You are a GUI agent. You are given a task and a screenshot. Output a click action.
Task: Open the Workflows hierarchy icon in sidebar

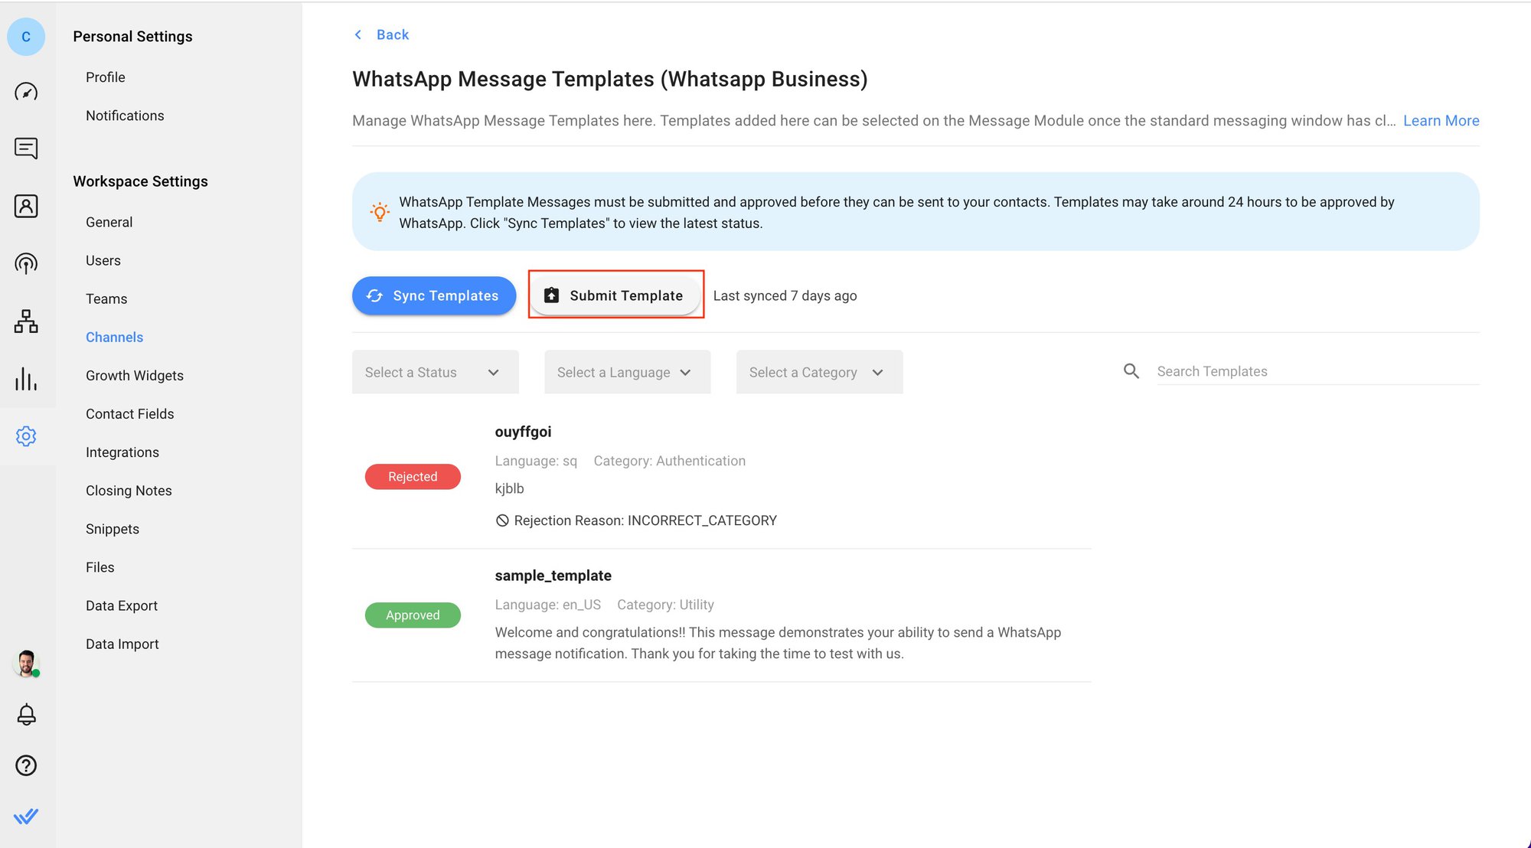point(26,321)
